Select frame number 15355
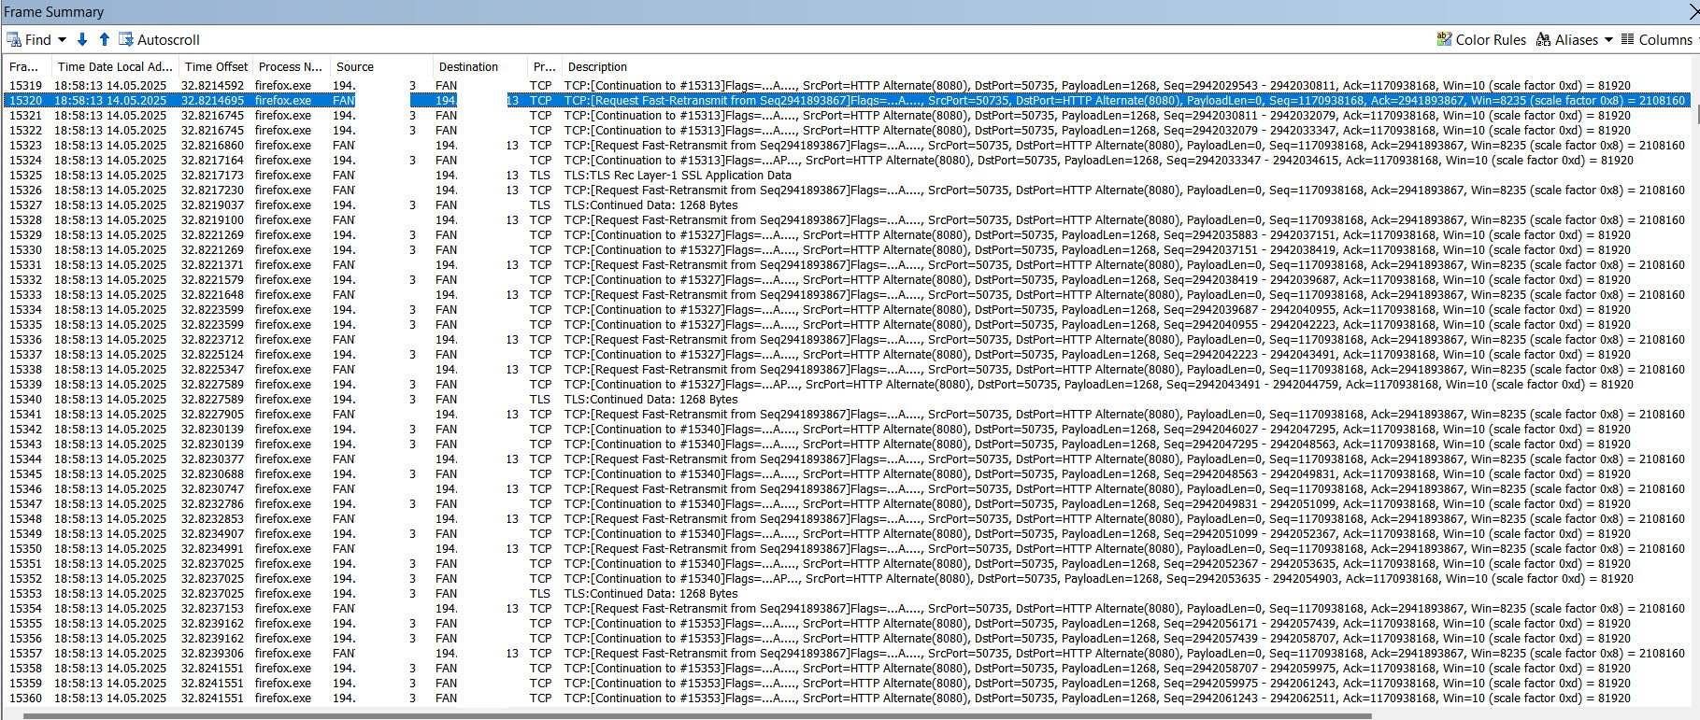 coord(25,624)
